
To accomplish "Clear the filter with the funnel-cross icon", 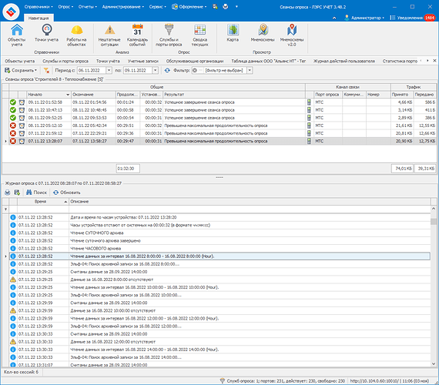I will 46,70.
